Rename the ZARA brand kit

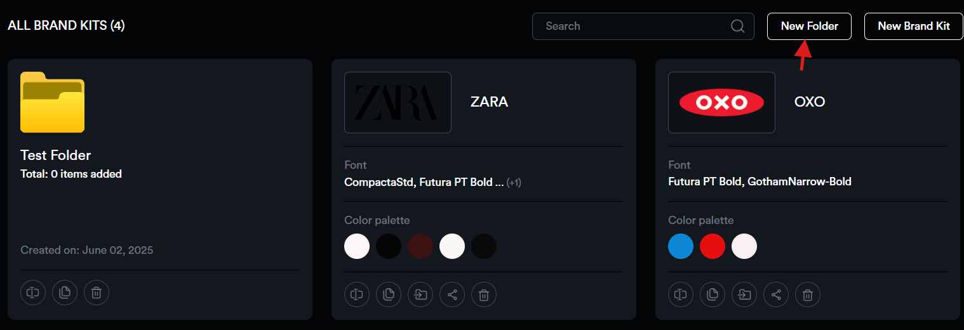coord(357,294)
